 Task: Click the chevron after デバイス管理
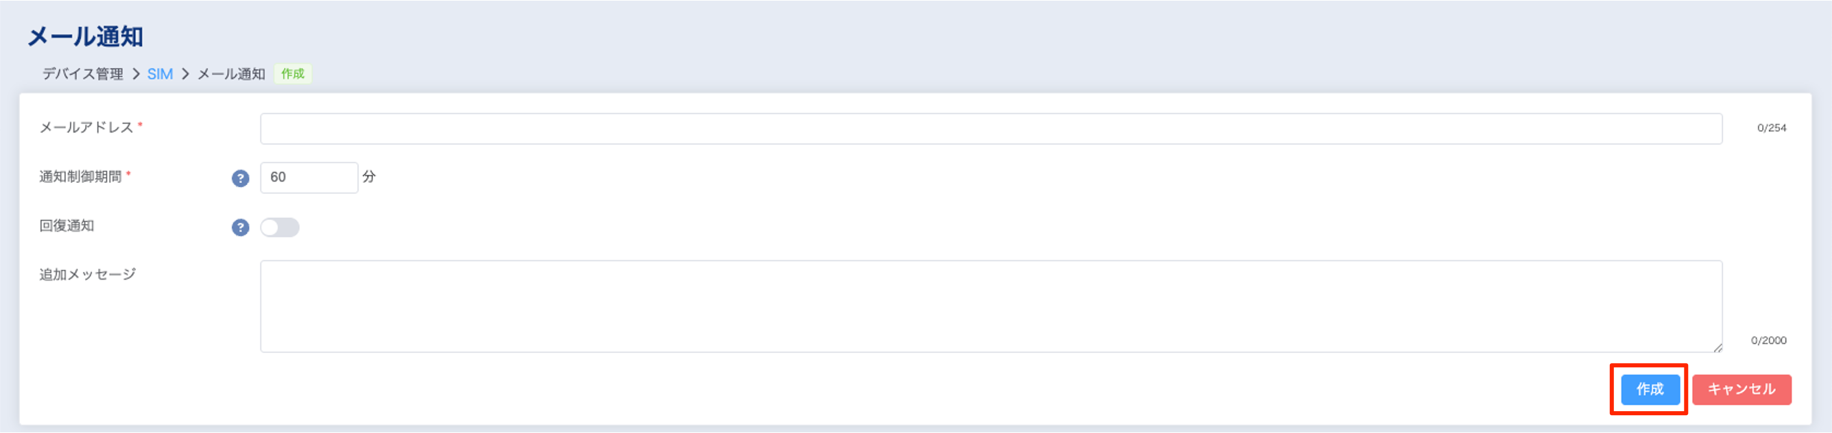(x=136, y=74)
